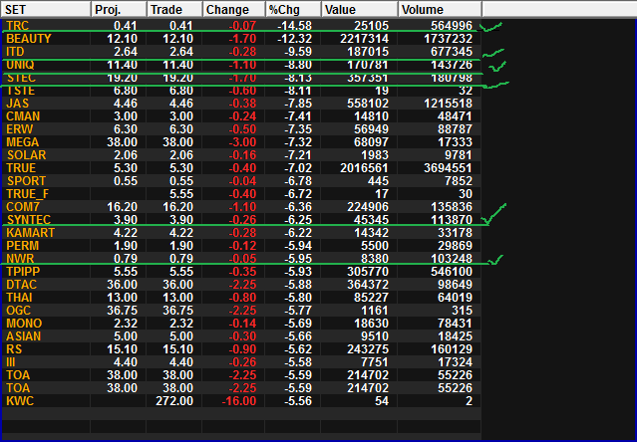This screenshot has height=442, width=637.
Task: Click TRUE's volume 3694551 cell
Action: 448,168
